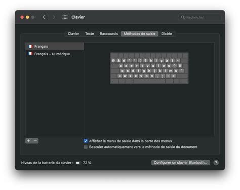Open help with the question mark button
The width and height of the screenshot is (240, 190).
(x=216, y=163)
